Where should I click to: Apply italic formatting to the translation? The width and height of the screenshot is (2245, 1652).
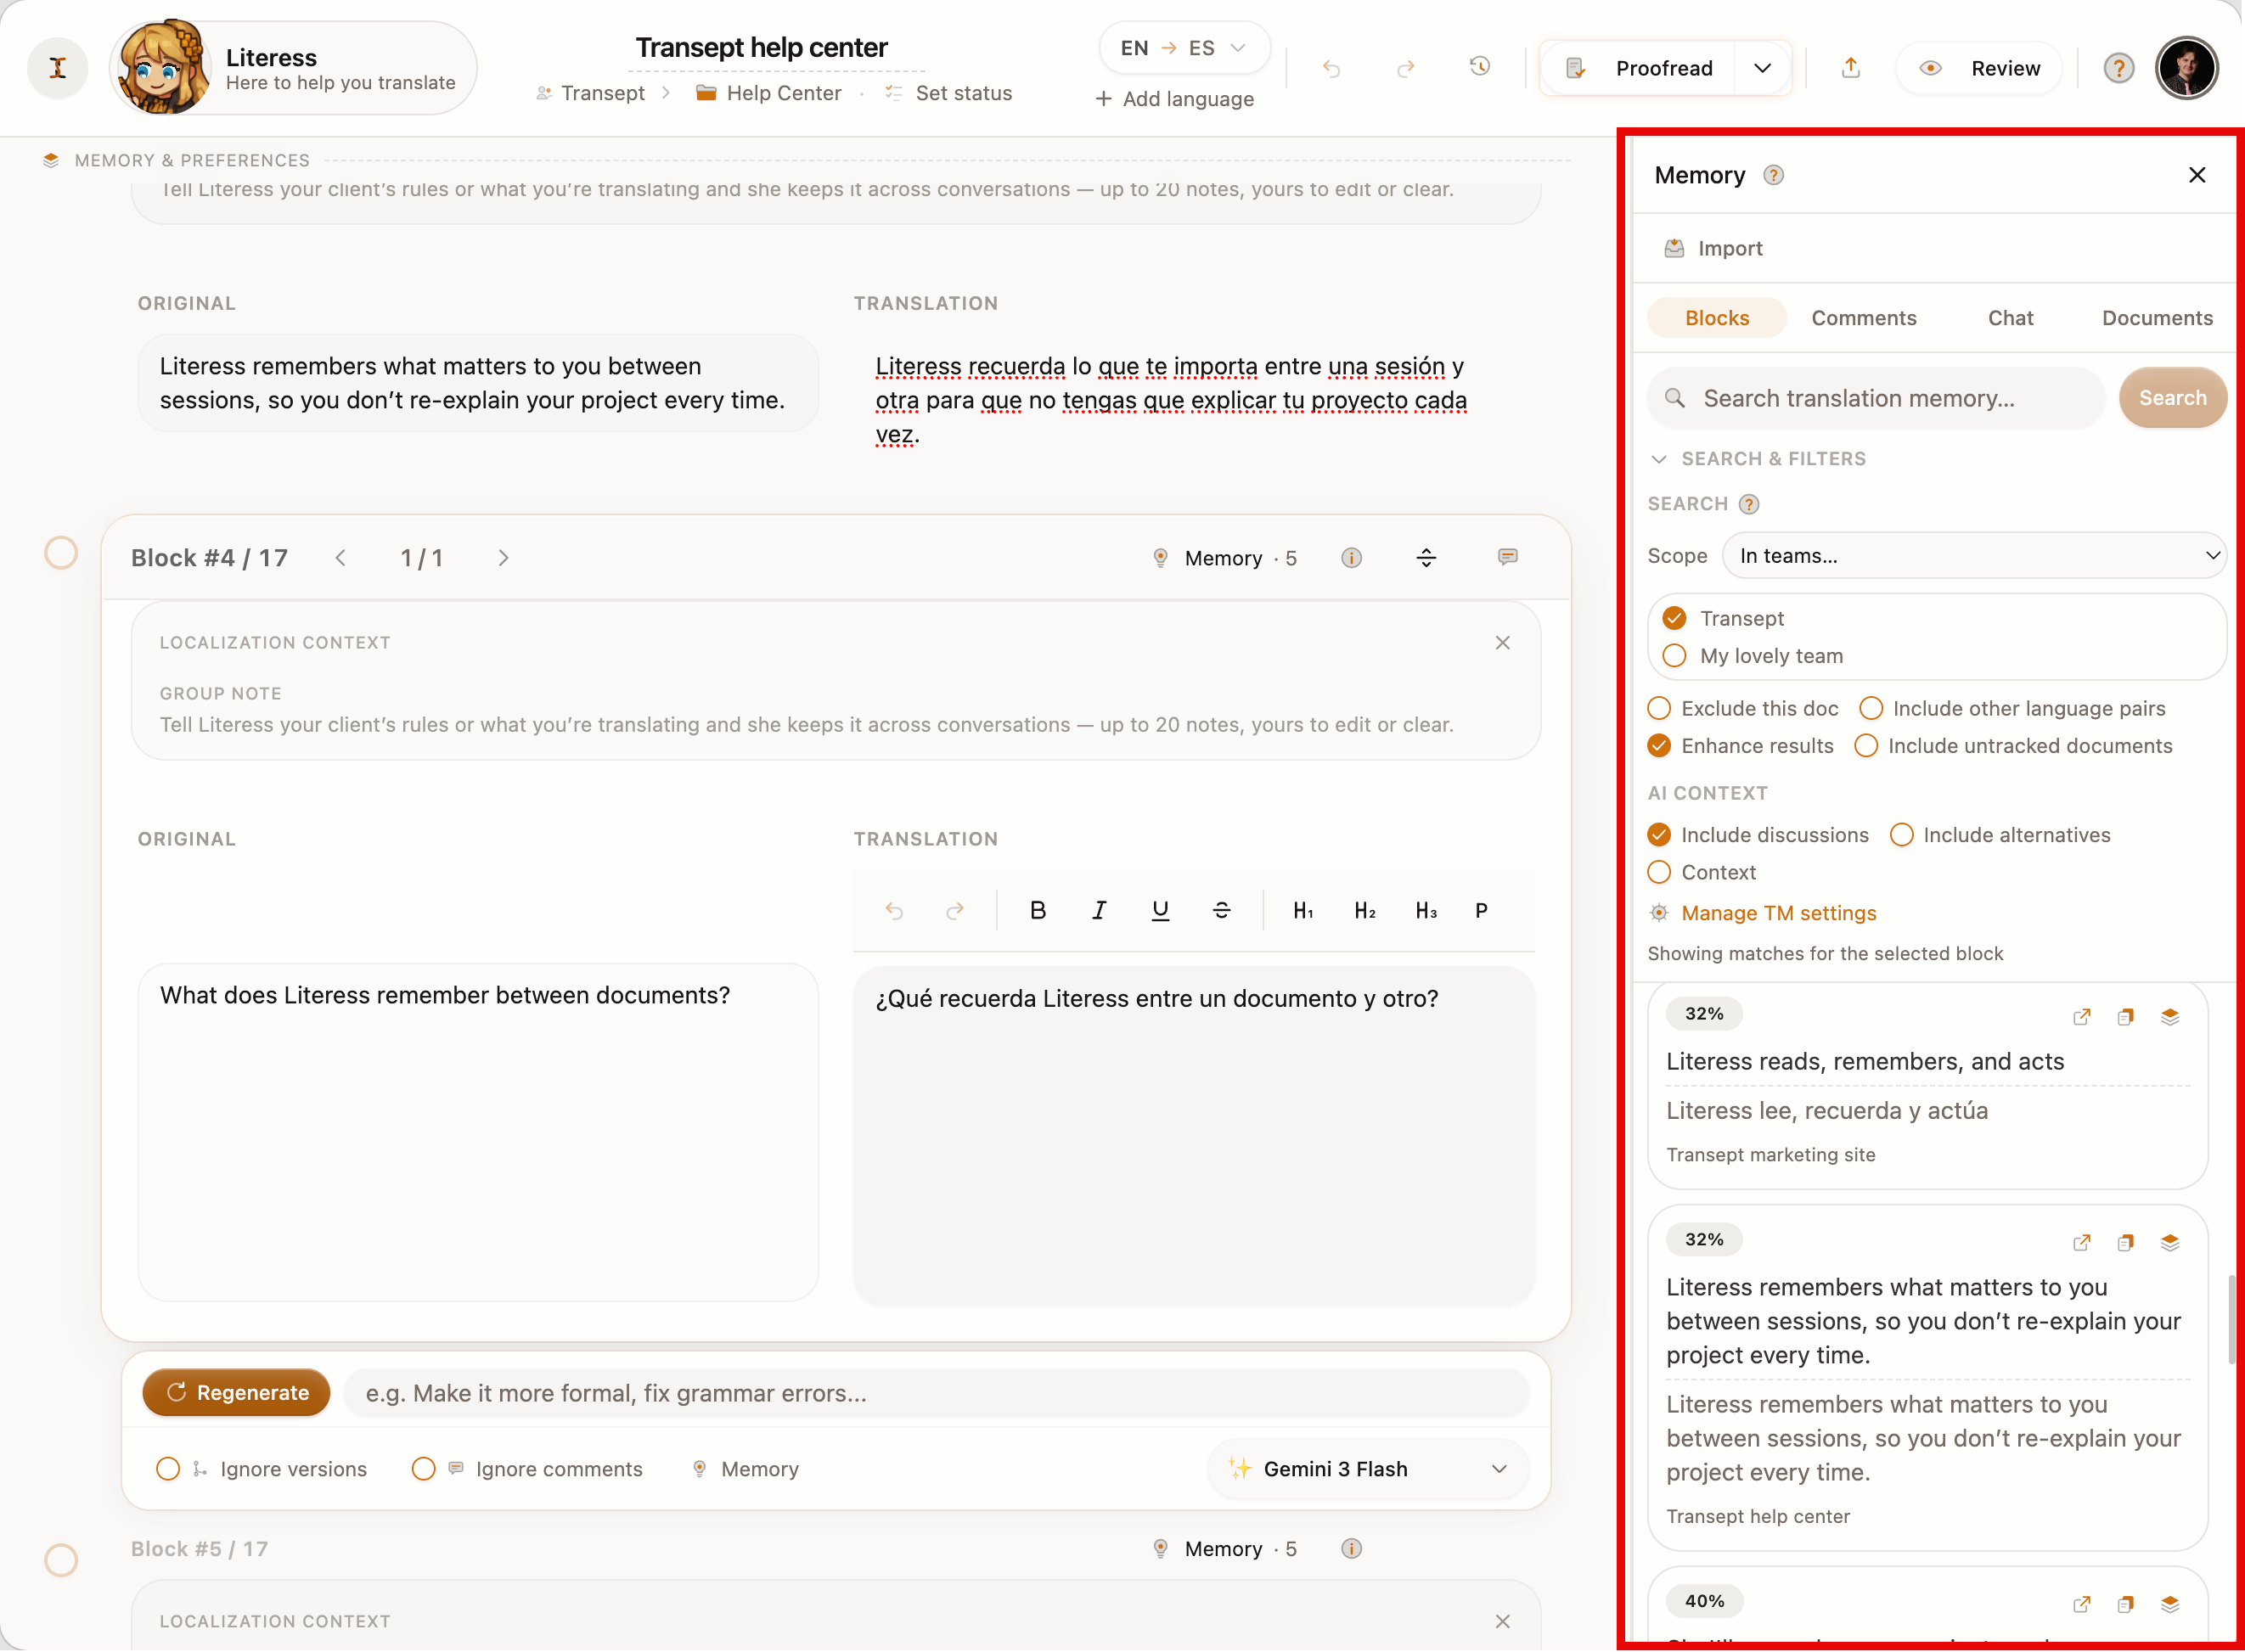pos(1099,910)
